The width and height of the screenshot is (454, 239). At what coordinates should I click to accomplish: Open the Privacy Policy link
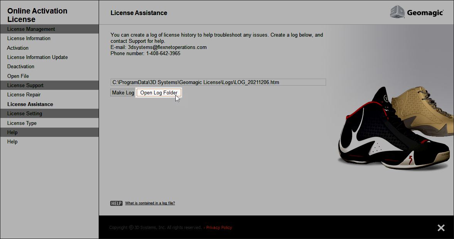pos(219,227)
